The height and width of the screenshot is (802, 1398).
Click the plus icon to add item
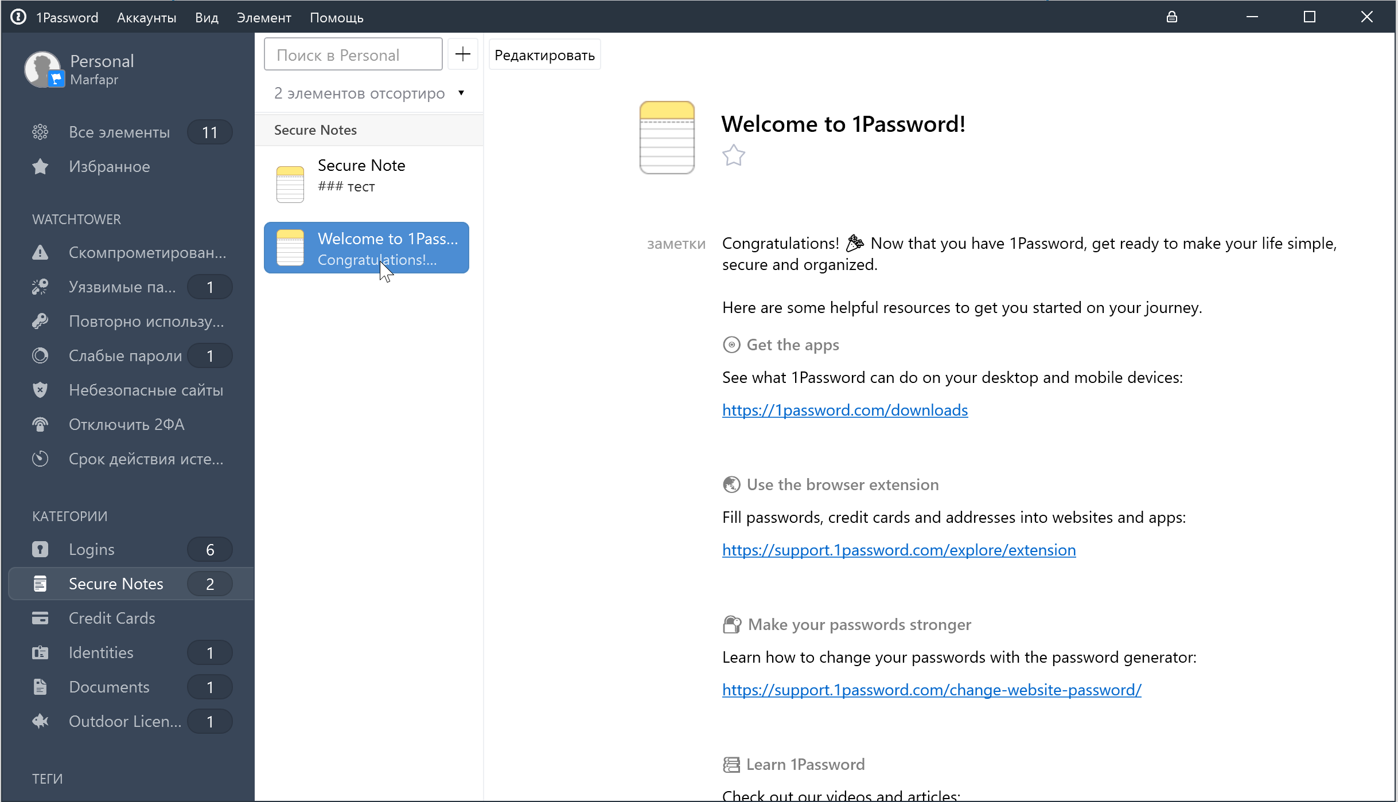coord(462,54)
